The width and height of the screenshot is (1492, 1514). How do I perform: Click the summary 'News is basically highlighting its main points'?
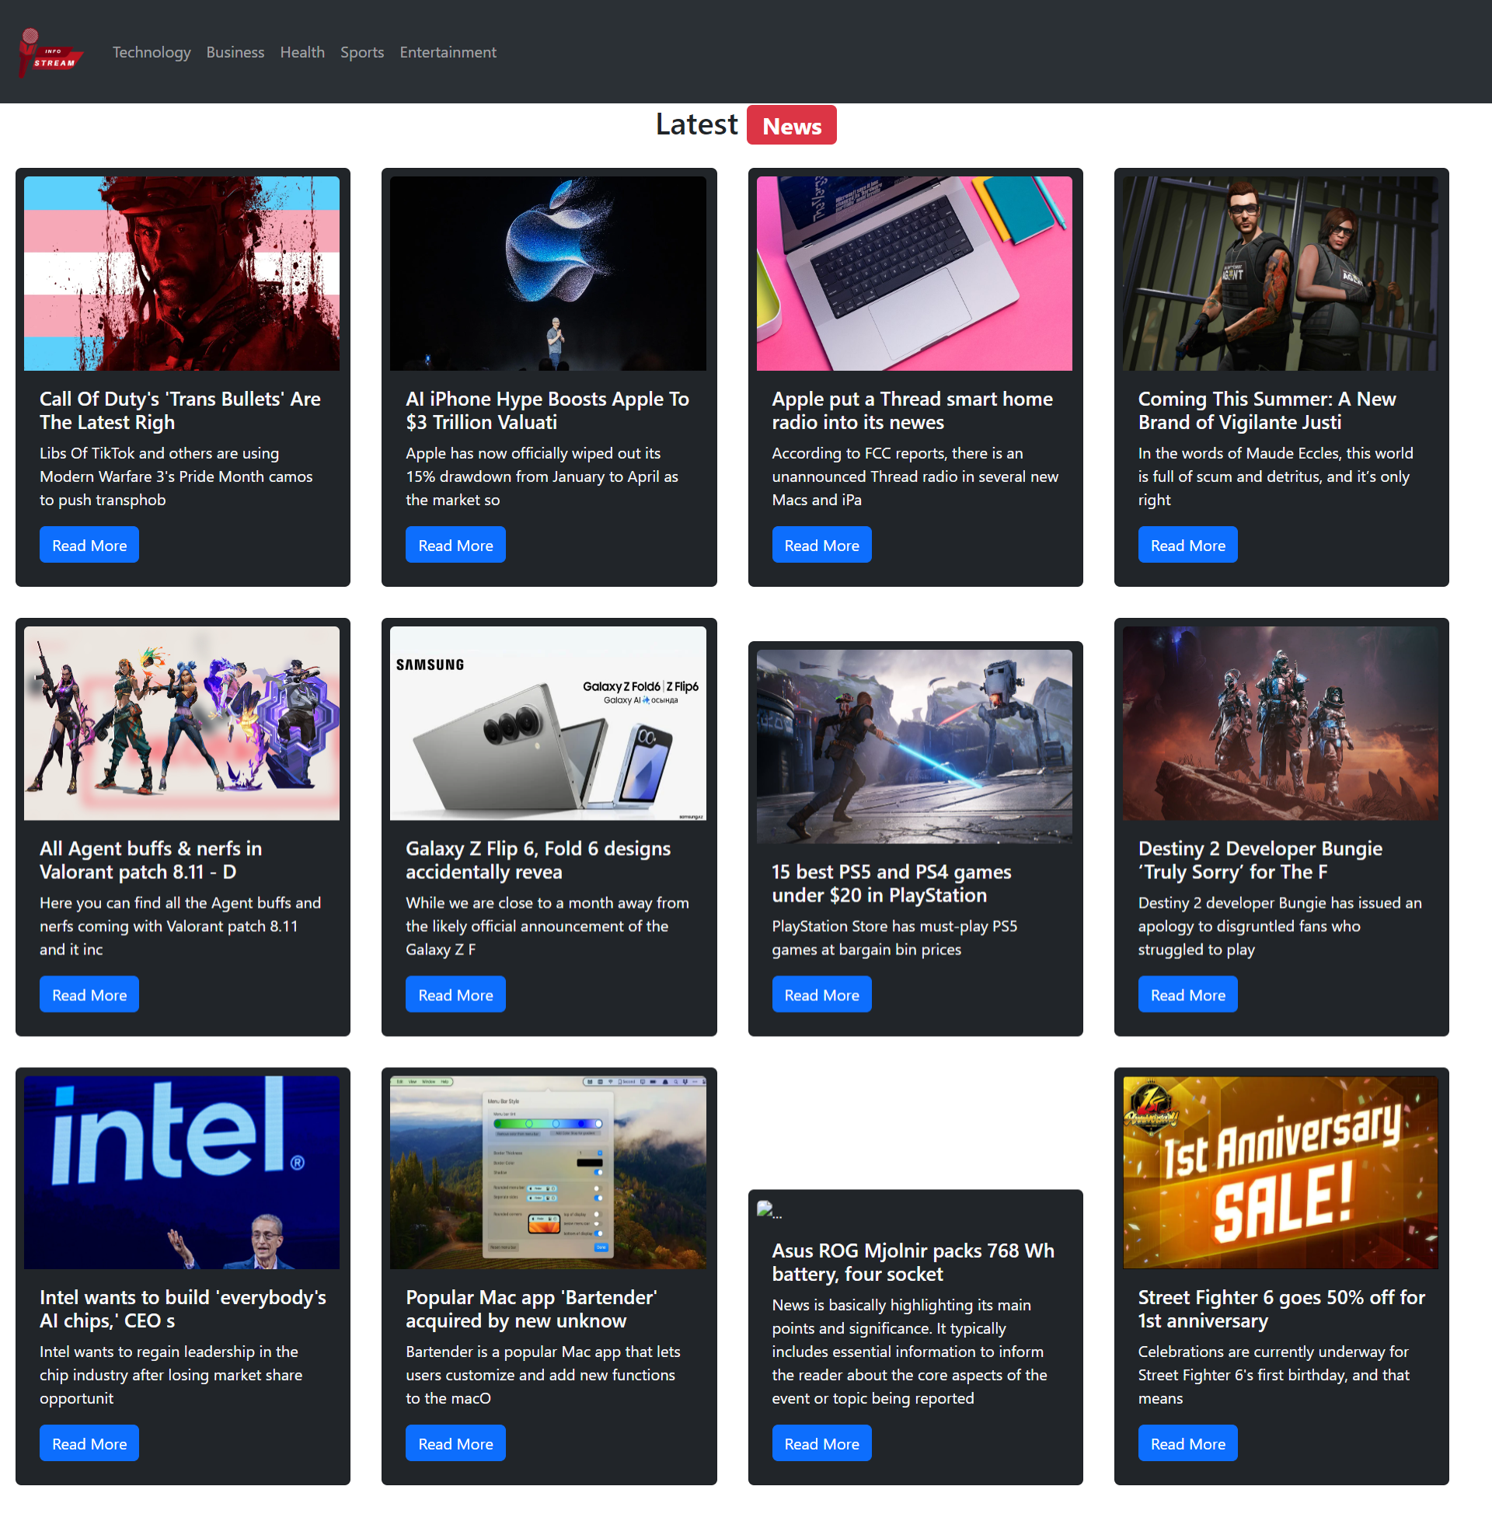pos(910,1352)
